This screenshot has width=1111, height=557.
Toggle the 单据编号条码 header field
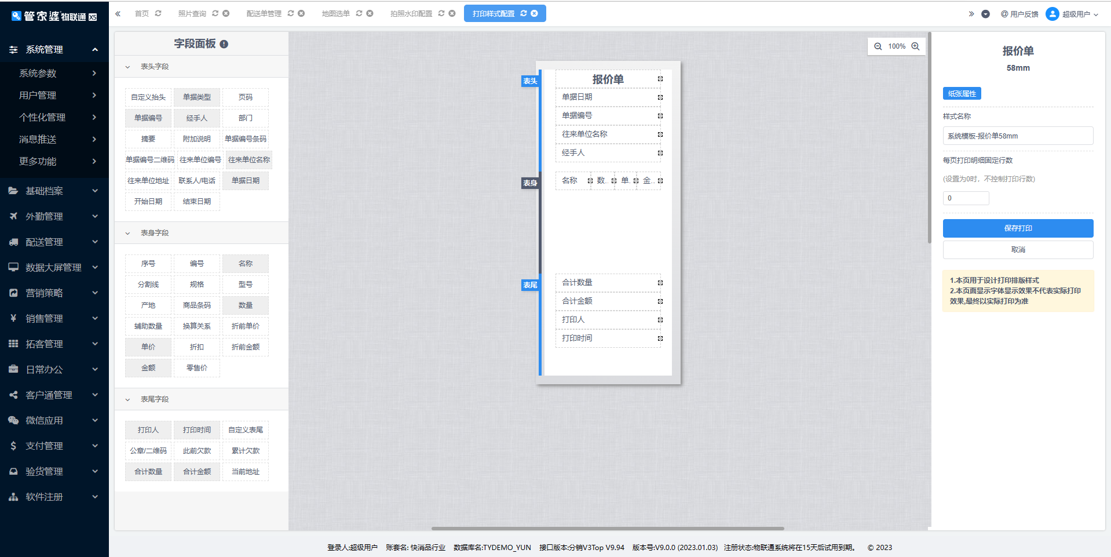coord(246,139)
